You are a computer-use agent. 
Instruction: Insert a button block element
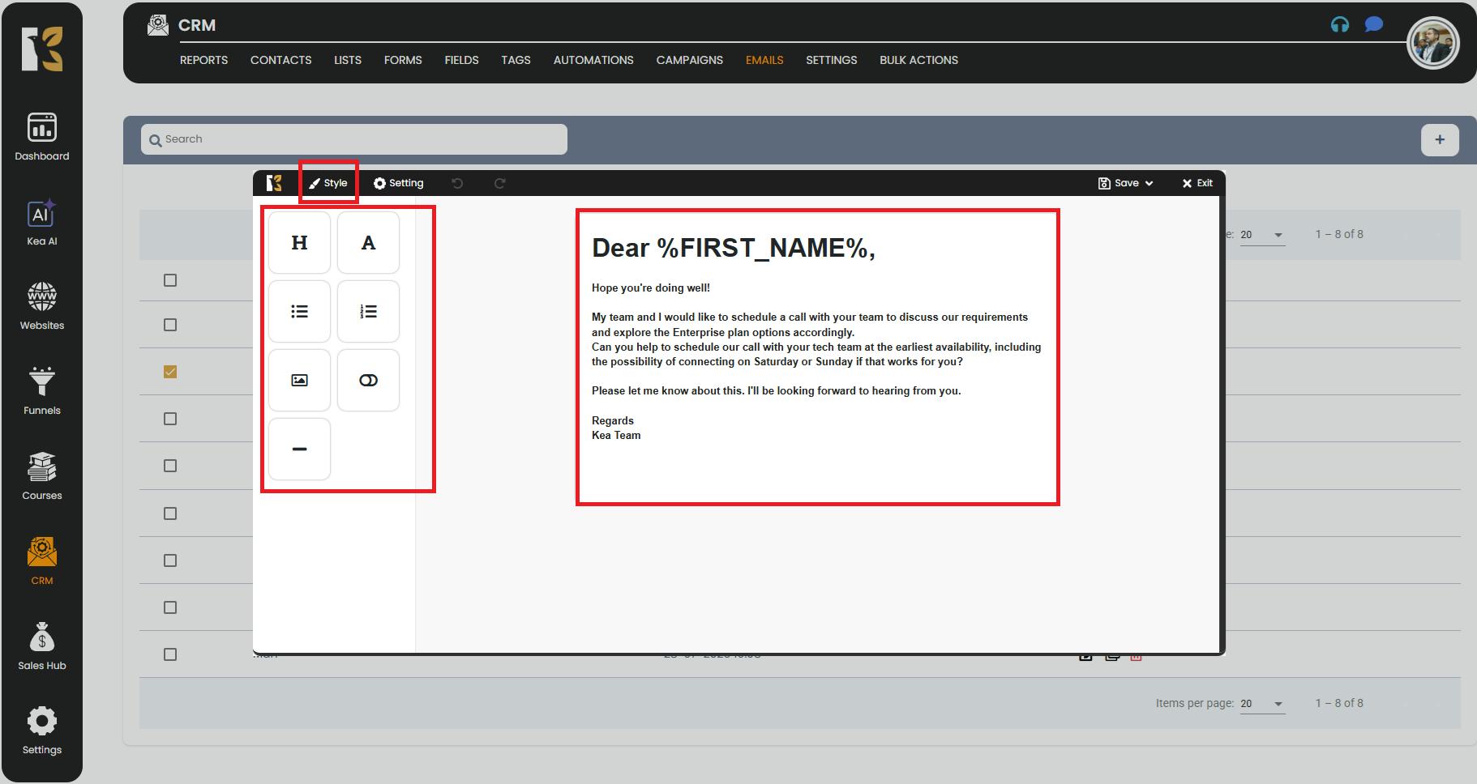pyautogui.click(x=368, y=381)
